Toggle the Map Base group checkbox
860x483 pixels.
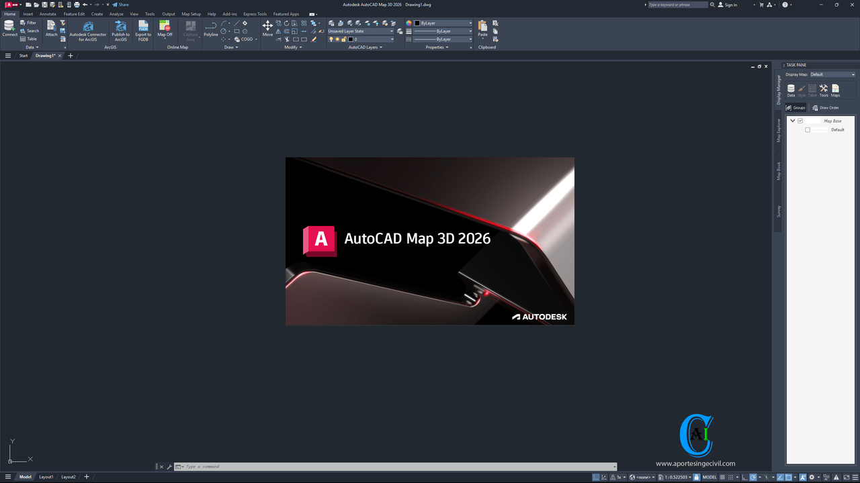tap(800, 121)
